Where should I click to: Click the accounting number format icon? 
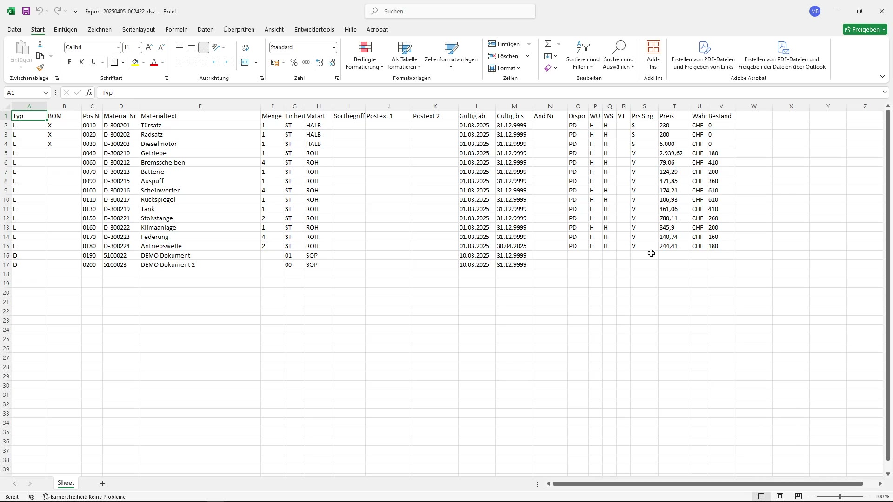(275, 62)
